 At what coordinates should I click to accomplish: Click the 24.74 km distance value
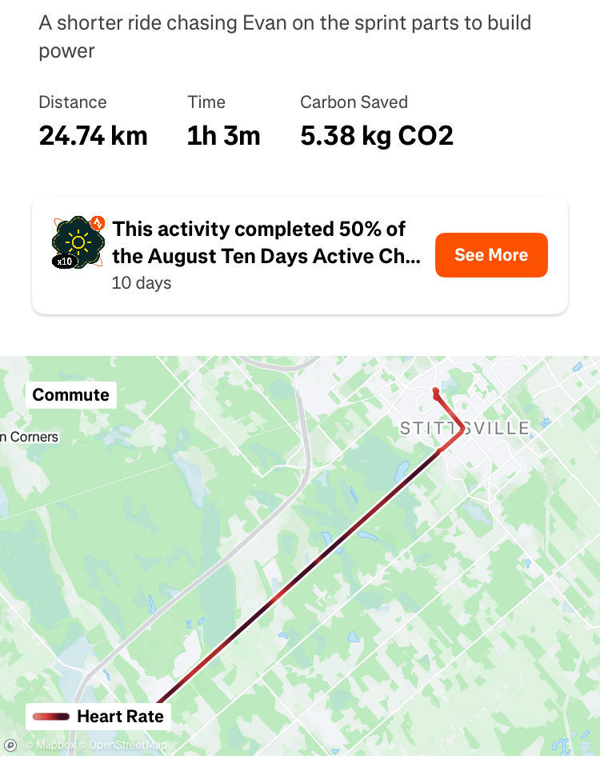point(93,135)
